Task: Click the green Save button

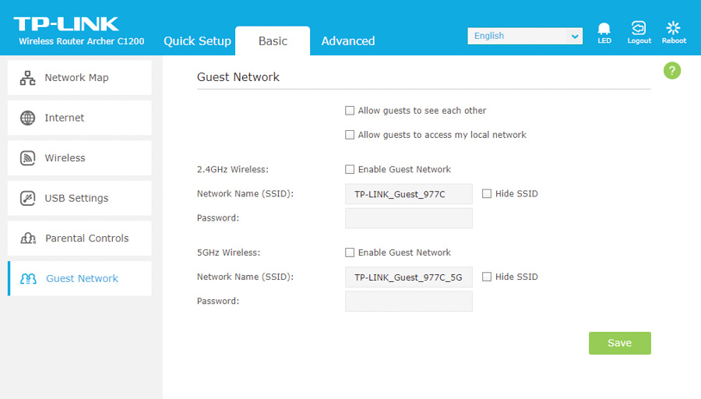Action: click(620, 343)
